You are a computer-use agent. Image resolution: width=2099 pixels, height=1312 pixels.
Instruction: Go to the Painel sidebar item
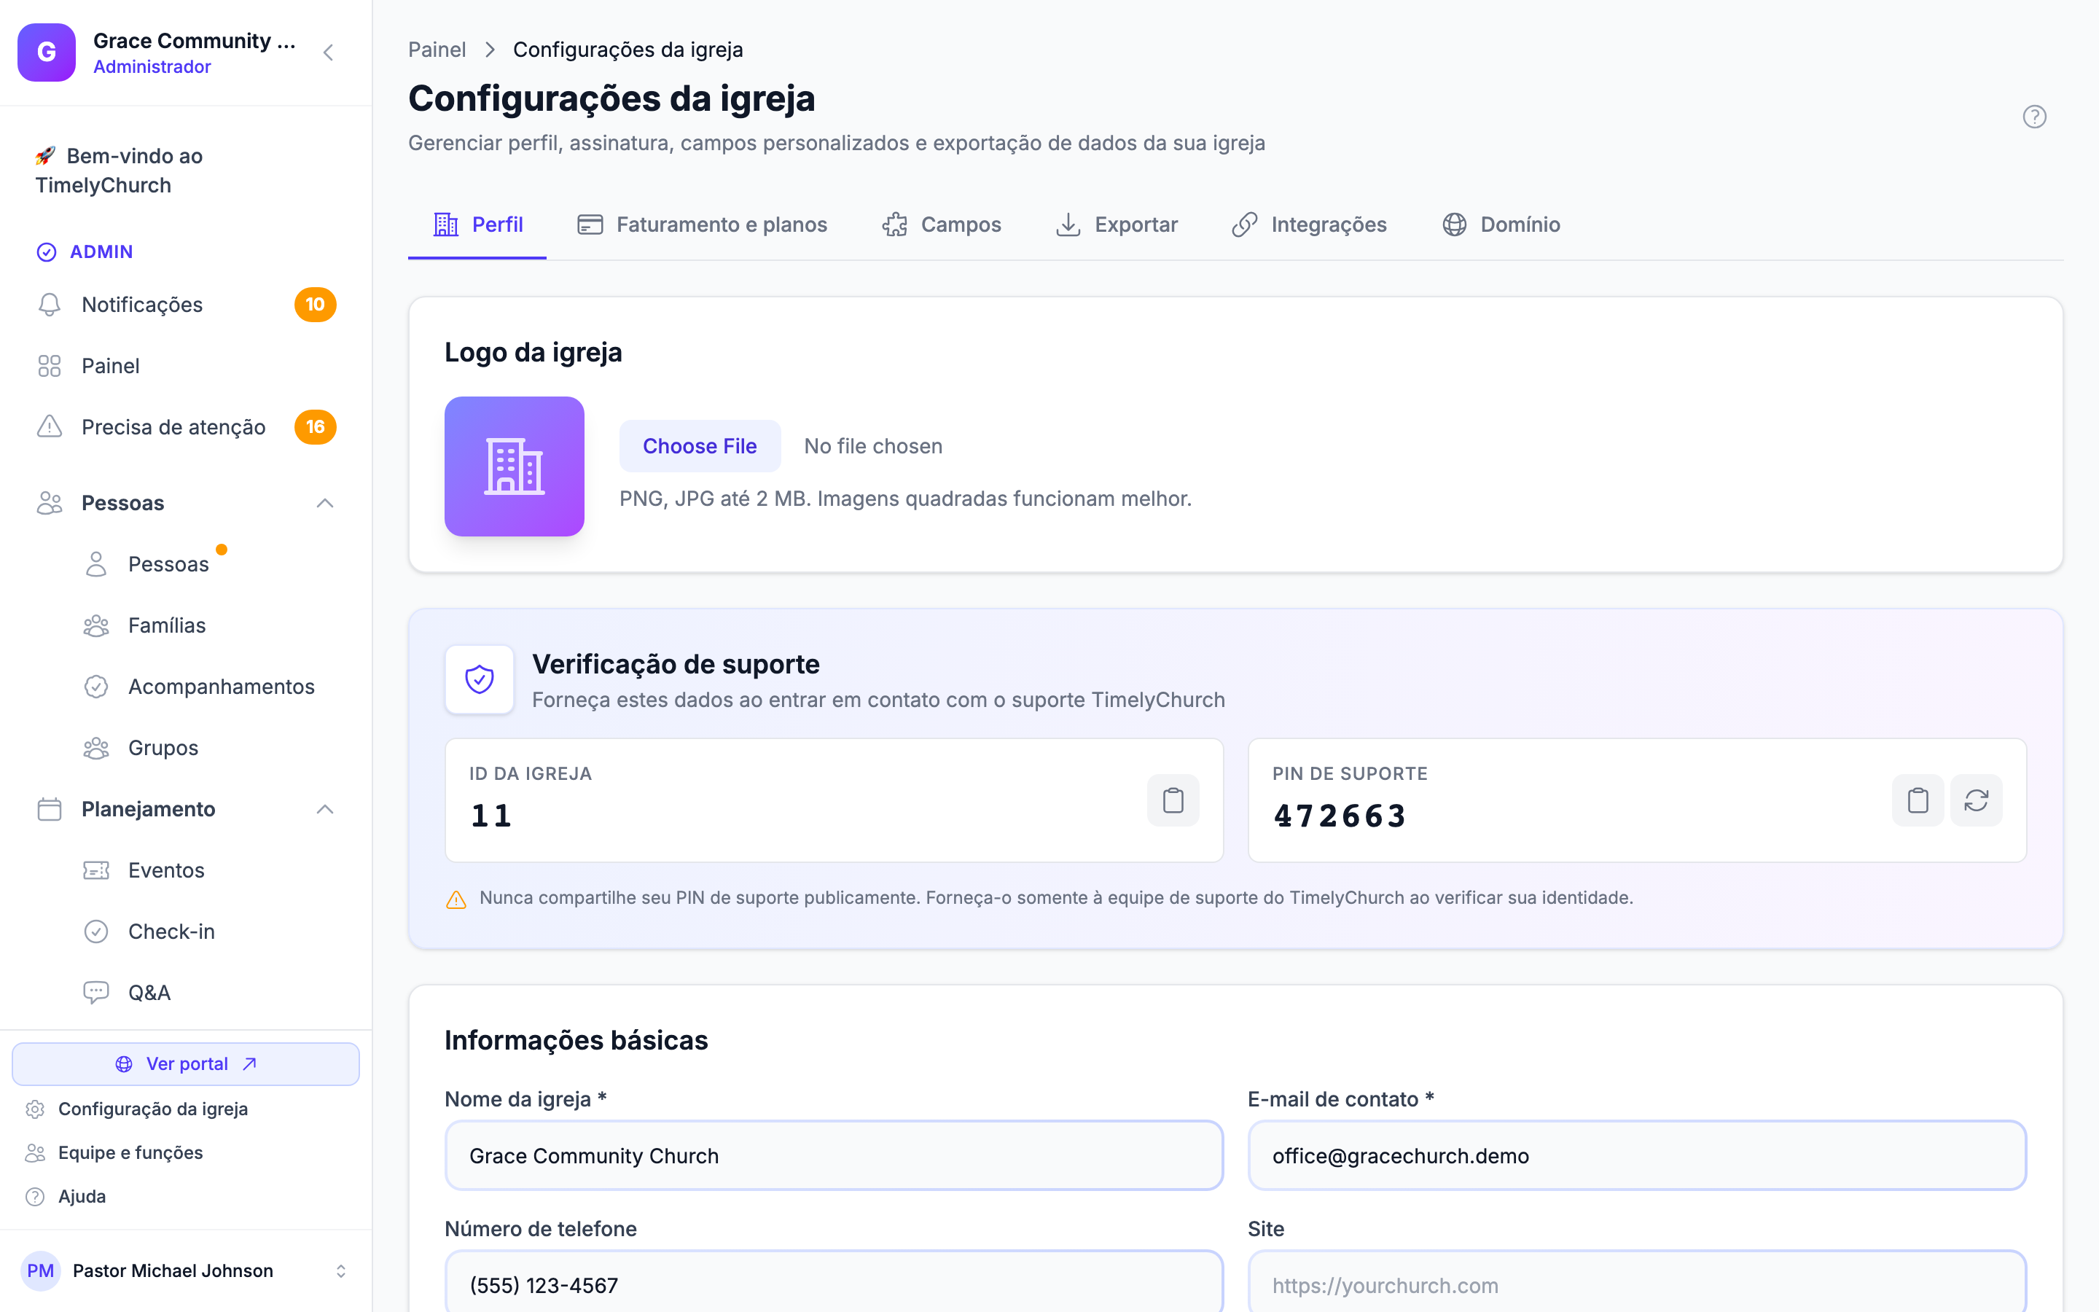pyautogui.click(x=186, y=366)
